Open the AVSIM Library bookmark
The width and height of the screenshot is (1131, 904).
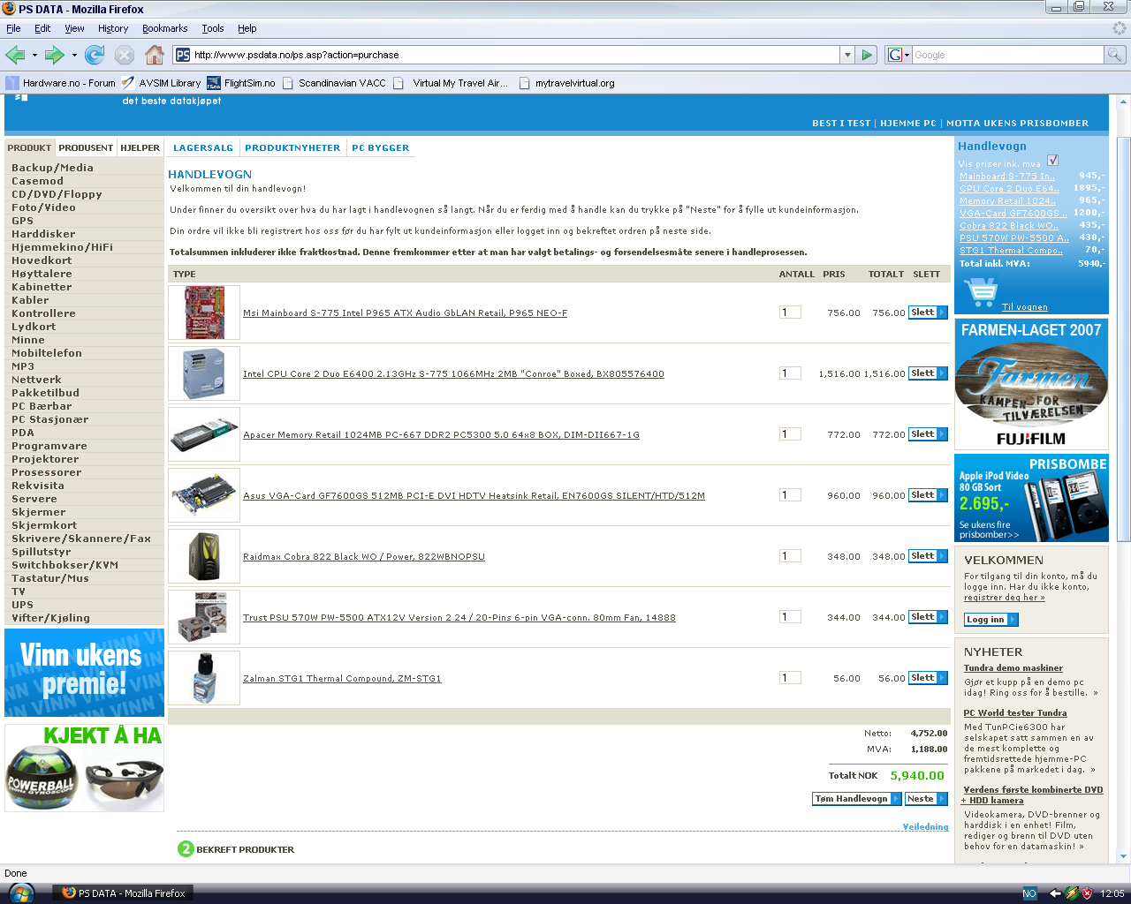[162, 83]
